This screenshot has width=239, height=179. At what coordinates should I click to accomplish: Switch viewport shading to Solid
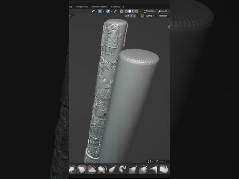tap(130, 11)
